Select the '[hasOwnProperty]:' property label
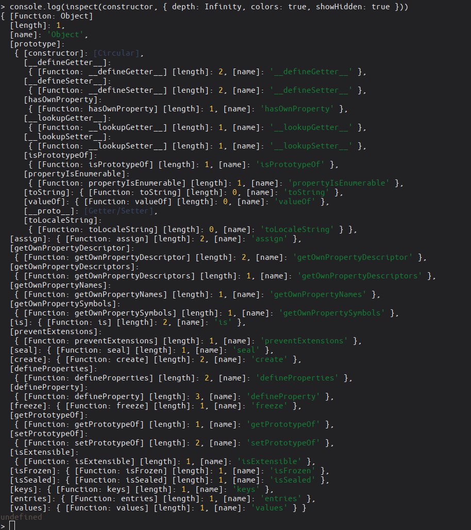 pos(62,100)
